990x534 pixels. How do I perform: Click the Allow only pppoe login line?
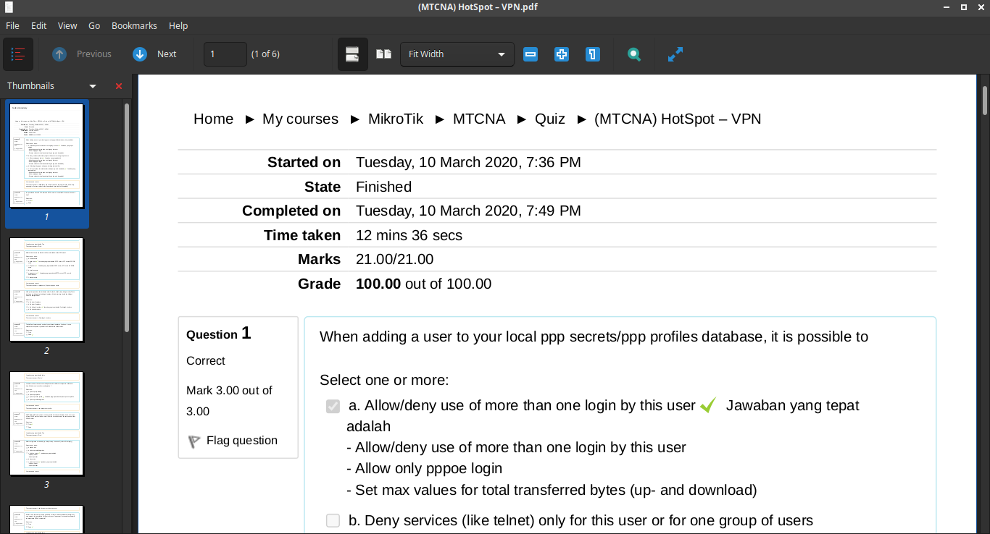point(424,468)
